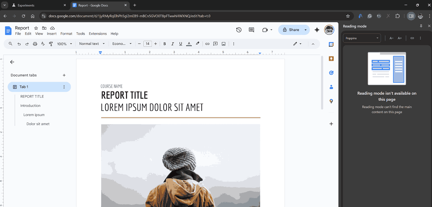The width and height of the screenshot is (432, 207).
Task: Open the Insert menu
Action: (x=52, y=34)
